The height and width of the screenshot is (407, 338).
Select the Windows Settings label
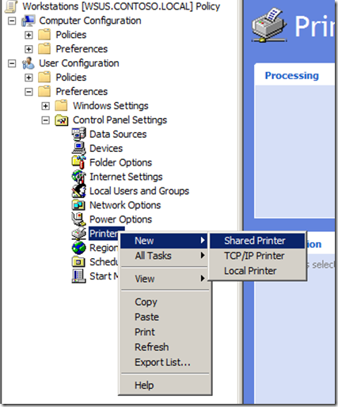click(111, 106)
